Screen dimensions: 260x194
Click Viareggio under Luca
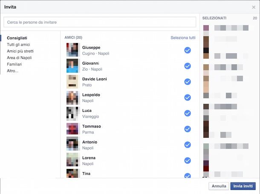coord(90,117)
